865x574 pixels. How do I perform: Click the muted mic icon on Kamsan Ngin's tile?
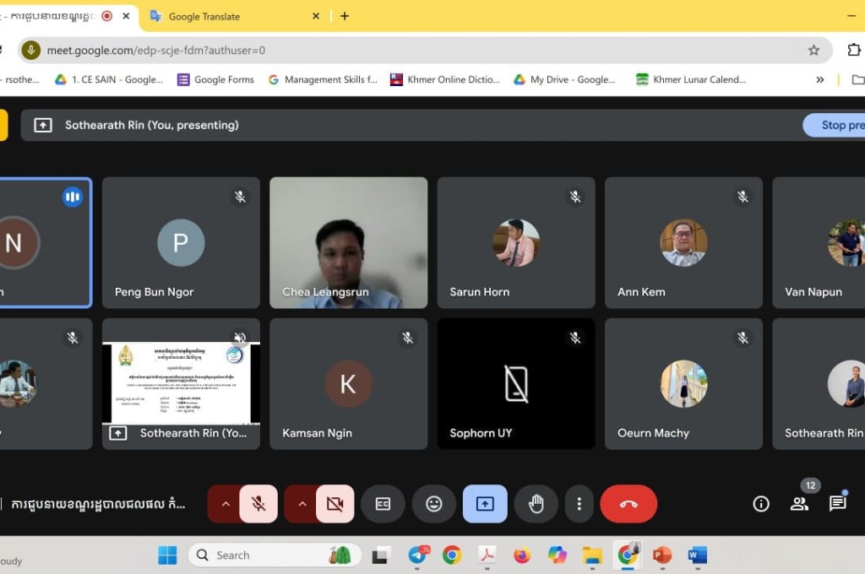coord(408,338)
